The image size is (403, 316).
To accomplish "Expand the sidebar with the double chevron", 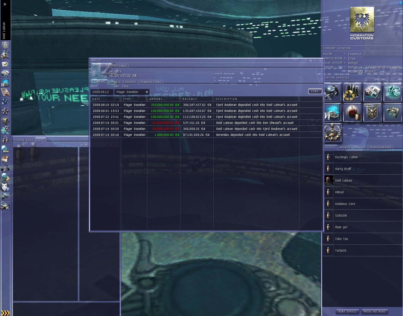I will click(5, 4).
